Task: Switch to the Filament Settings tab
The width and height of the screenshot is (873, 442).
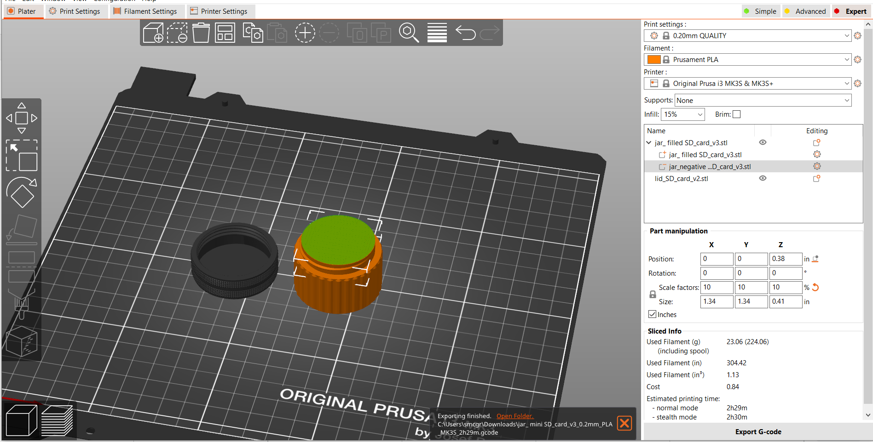Action: coord(146,11)
